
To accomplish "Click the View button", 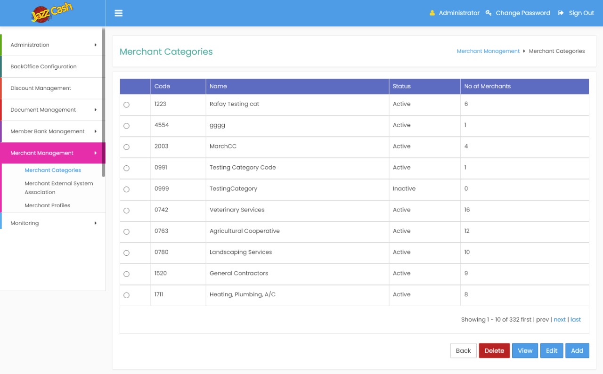I will tap(525, 350).
